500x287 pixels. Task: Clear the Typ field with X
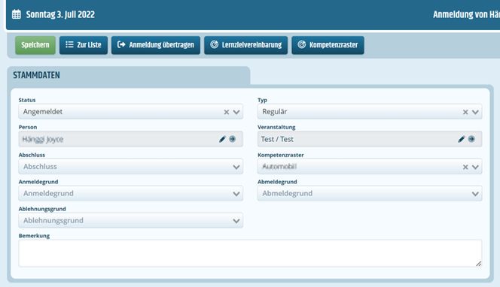pos(465,112)
